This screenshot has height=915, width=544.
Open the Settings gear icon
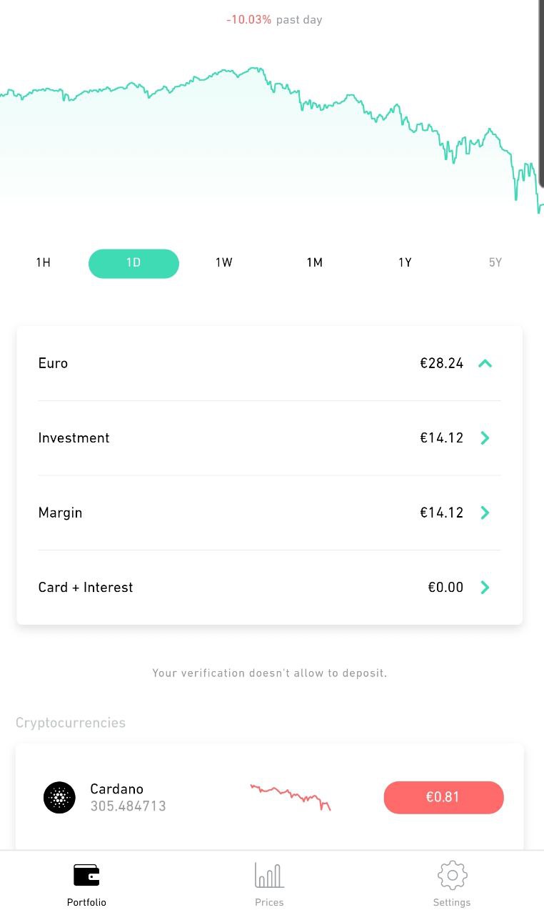[452, 875]
